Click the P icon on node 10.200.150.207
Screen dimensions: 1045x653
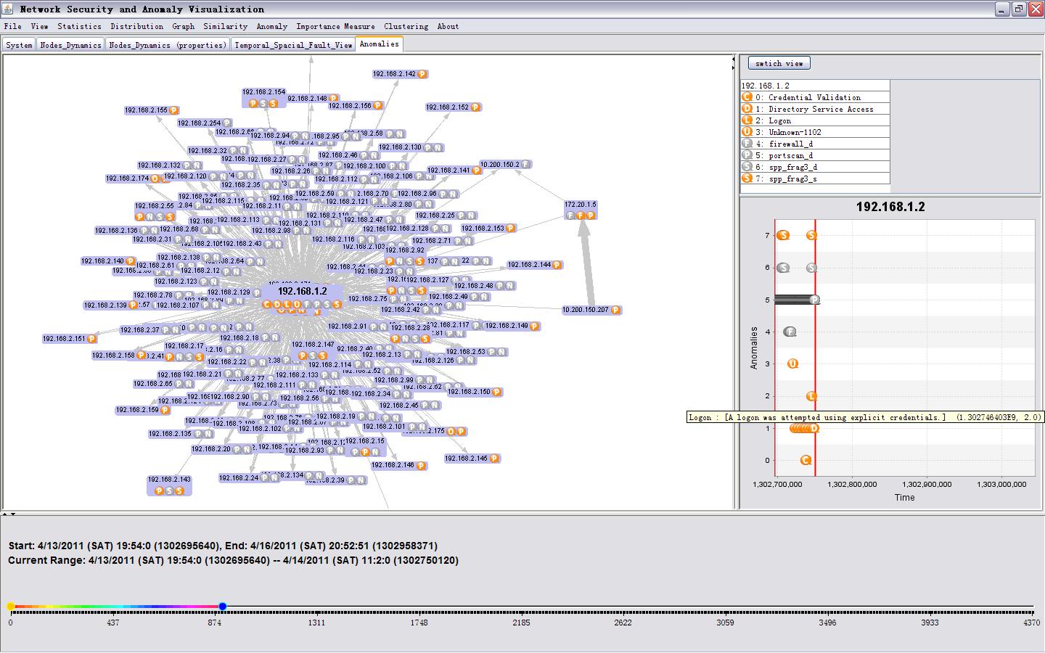[615, 310]
